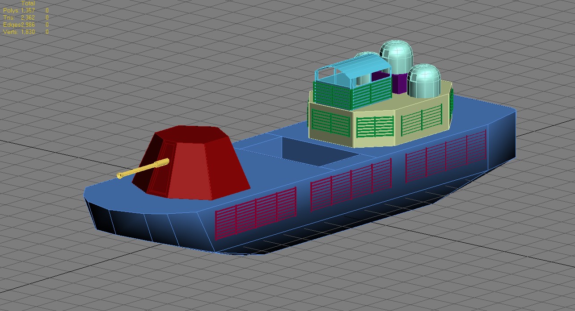575x311 pixels.
Task: Pick the tallest rear cyan dome
Action: click(x=397, y=56)
